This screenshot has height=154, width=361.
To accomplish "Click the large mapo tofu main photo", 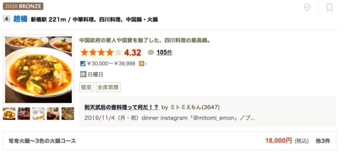I will (x=39, y=70).
